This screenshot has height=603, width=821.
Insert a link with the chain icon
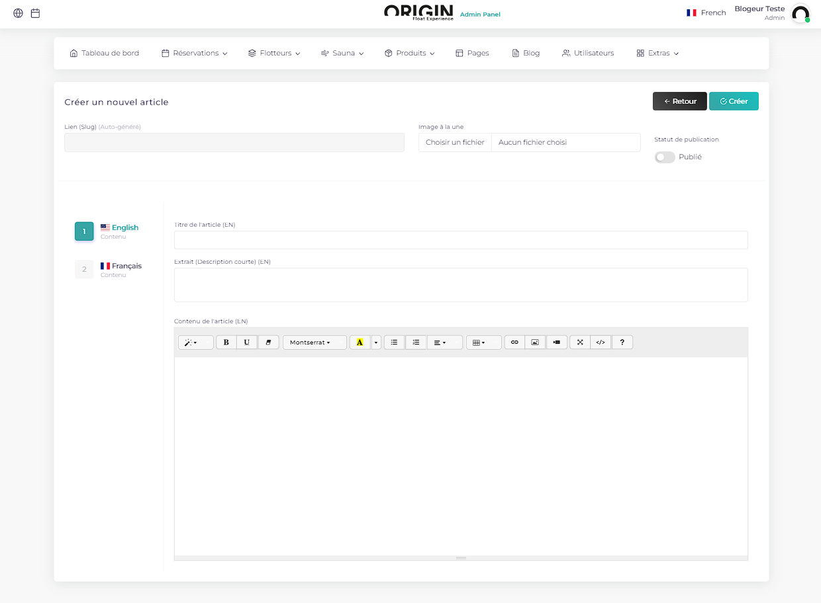(514, 342)
